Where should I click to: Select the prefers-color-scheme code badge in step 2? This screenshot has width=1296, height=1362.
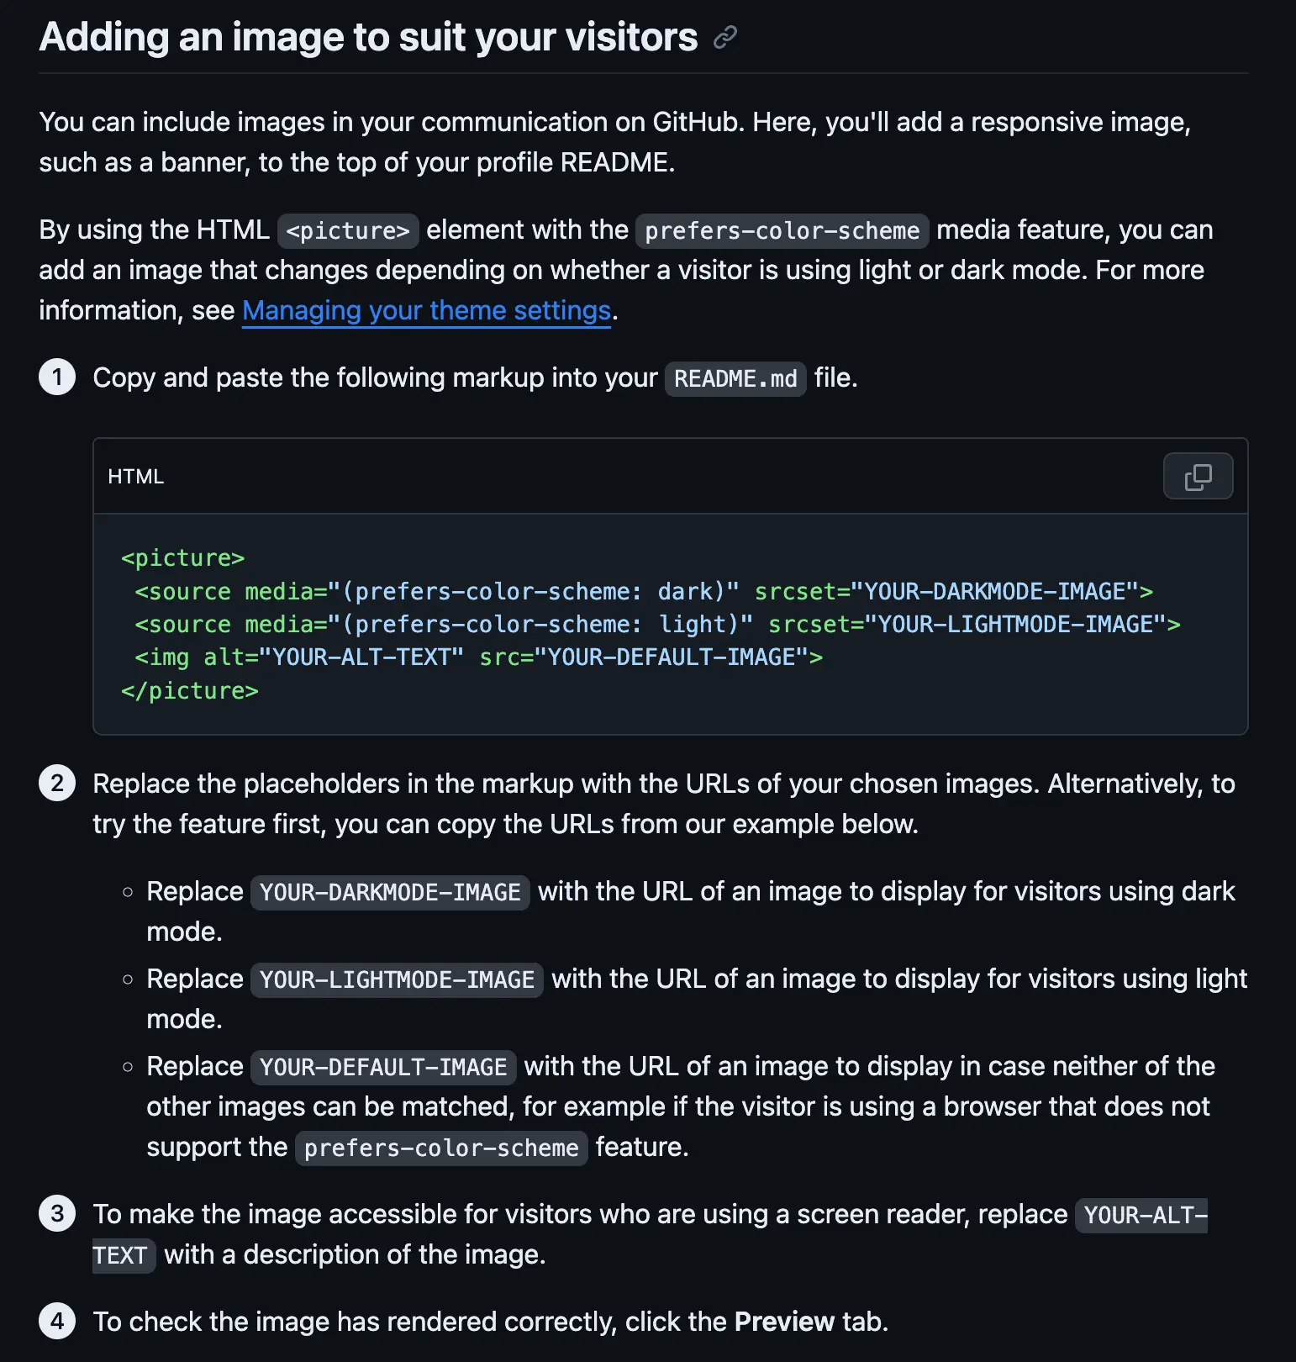(440, 1148)
